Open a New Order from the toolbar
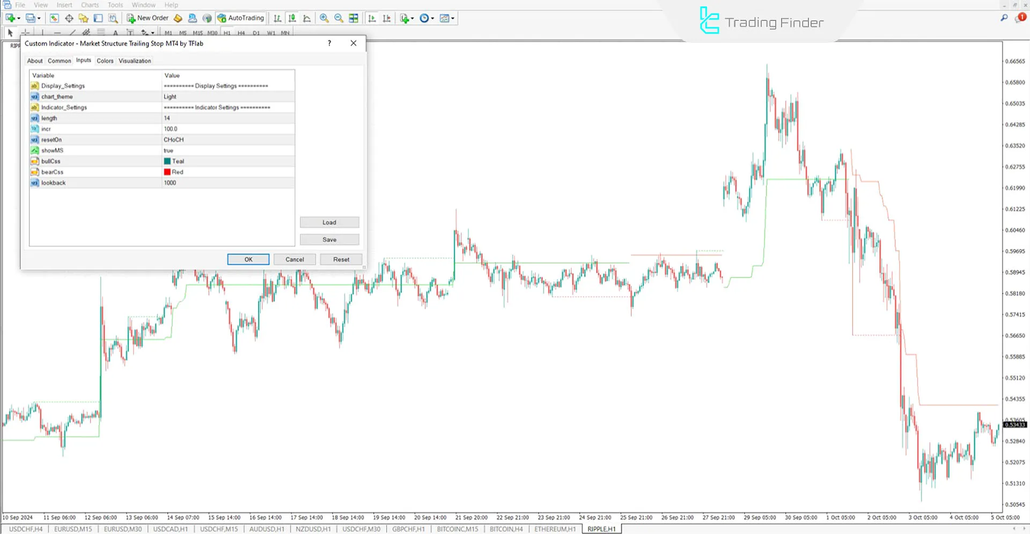The width and height of the screenshot is (1030, 534). pyautogui.click(x=148, y=18)
